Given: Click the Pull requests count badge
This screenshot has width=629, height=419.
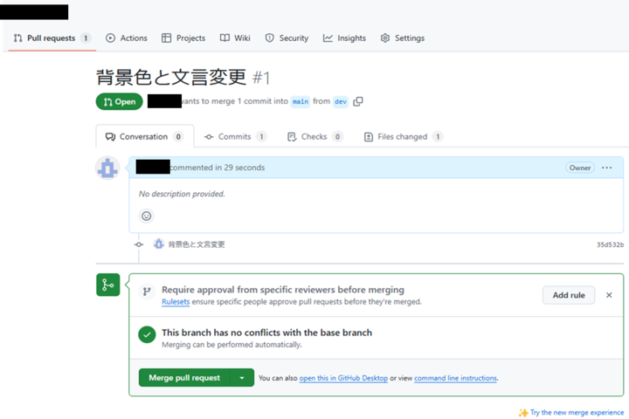Looking at the screenshot, I should point(86,38).
